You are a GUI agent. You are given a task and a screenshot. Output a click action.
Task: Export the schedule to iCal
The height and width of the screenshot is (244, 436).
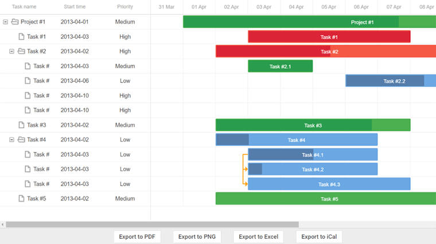coord(319,237)
